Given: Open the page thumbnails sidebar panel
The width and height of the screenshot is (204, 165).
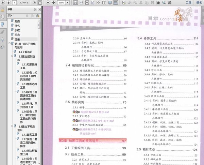Looking at the screenshot, I should pyautogui.click(x=2, y=17).
